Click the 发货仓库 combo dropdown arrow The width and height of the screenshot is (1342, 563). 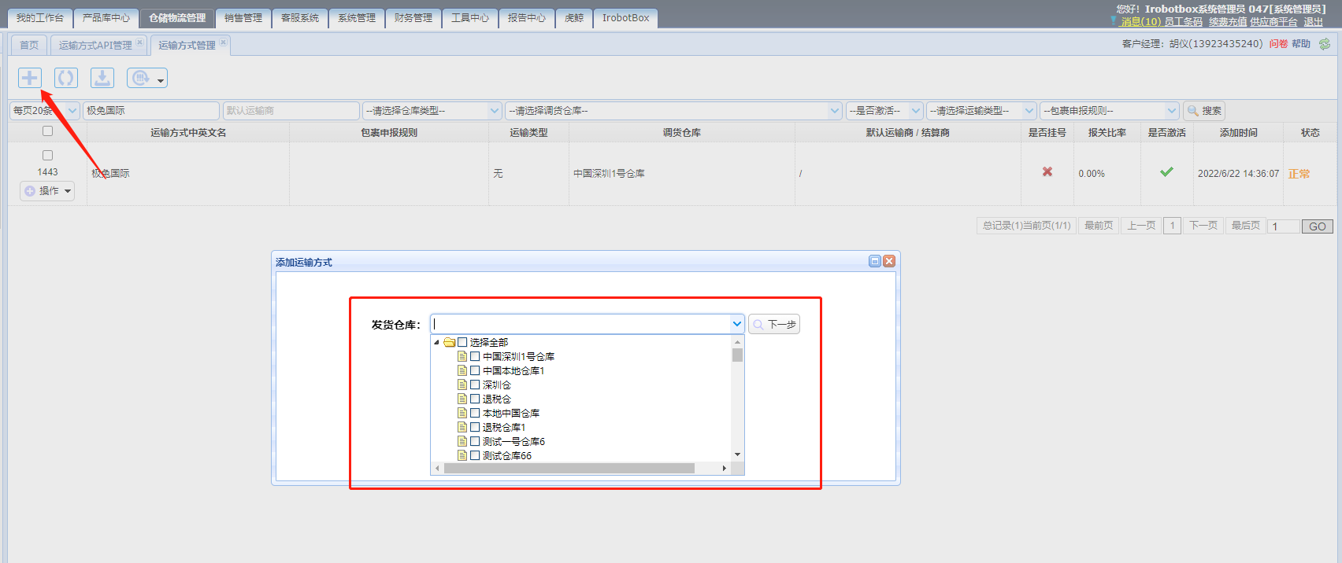pos(736,324)
